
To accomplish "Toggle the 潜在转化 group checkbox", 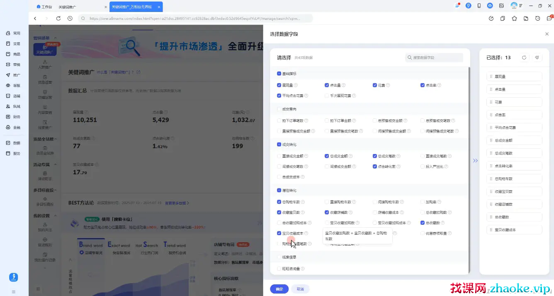I will click(279, 190).
